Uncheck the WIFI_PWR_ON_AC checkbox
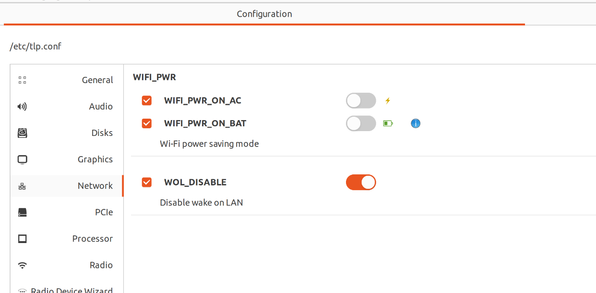 147,101
